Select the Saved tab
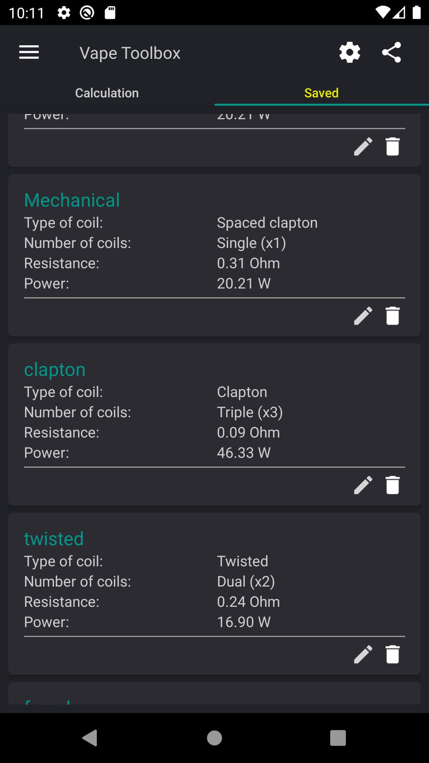Image resolution: width=429 pixels, height=763 pixels. 322,93
